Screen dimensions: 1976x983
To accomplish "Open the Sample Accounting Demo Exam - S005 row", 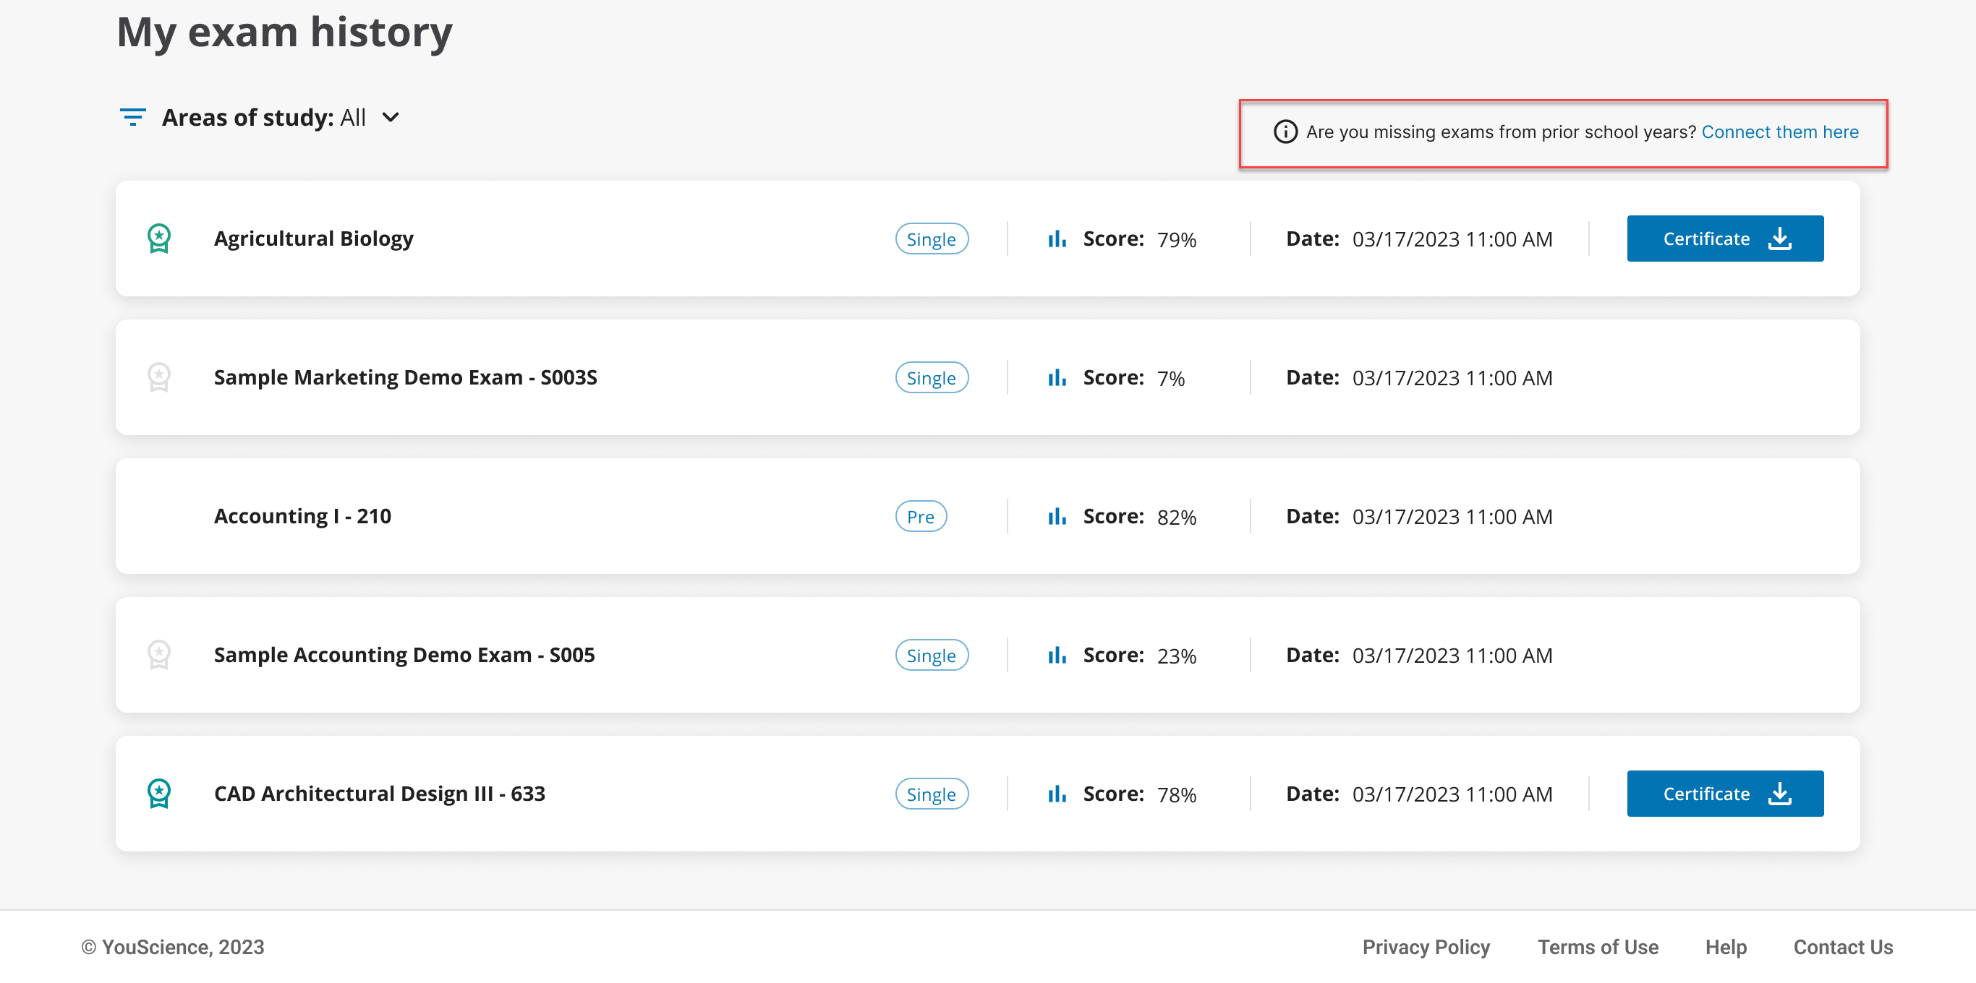I will [x=404, y=655].
